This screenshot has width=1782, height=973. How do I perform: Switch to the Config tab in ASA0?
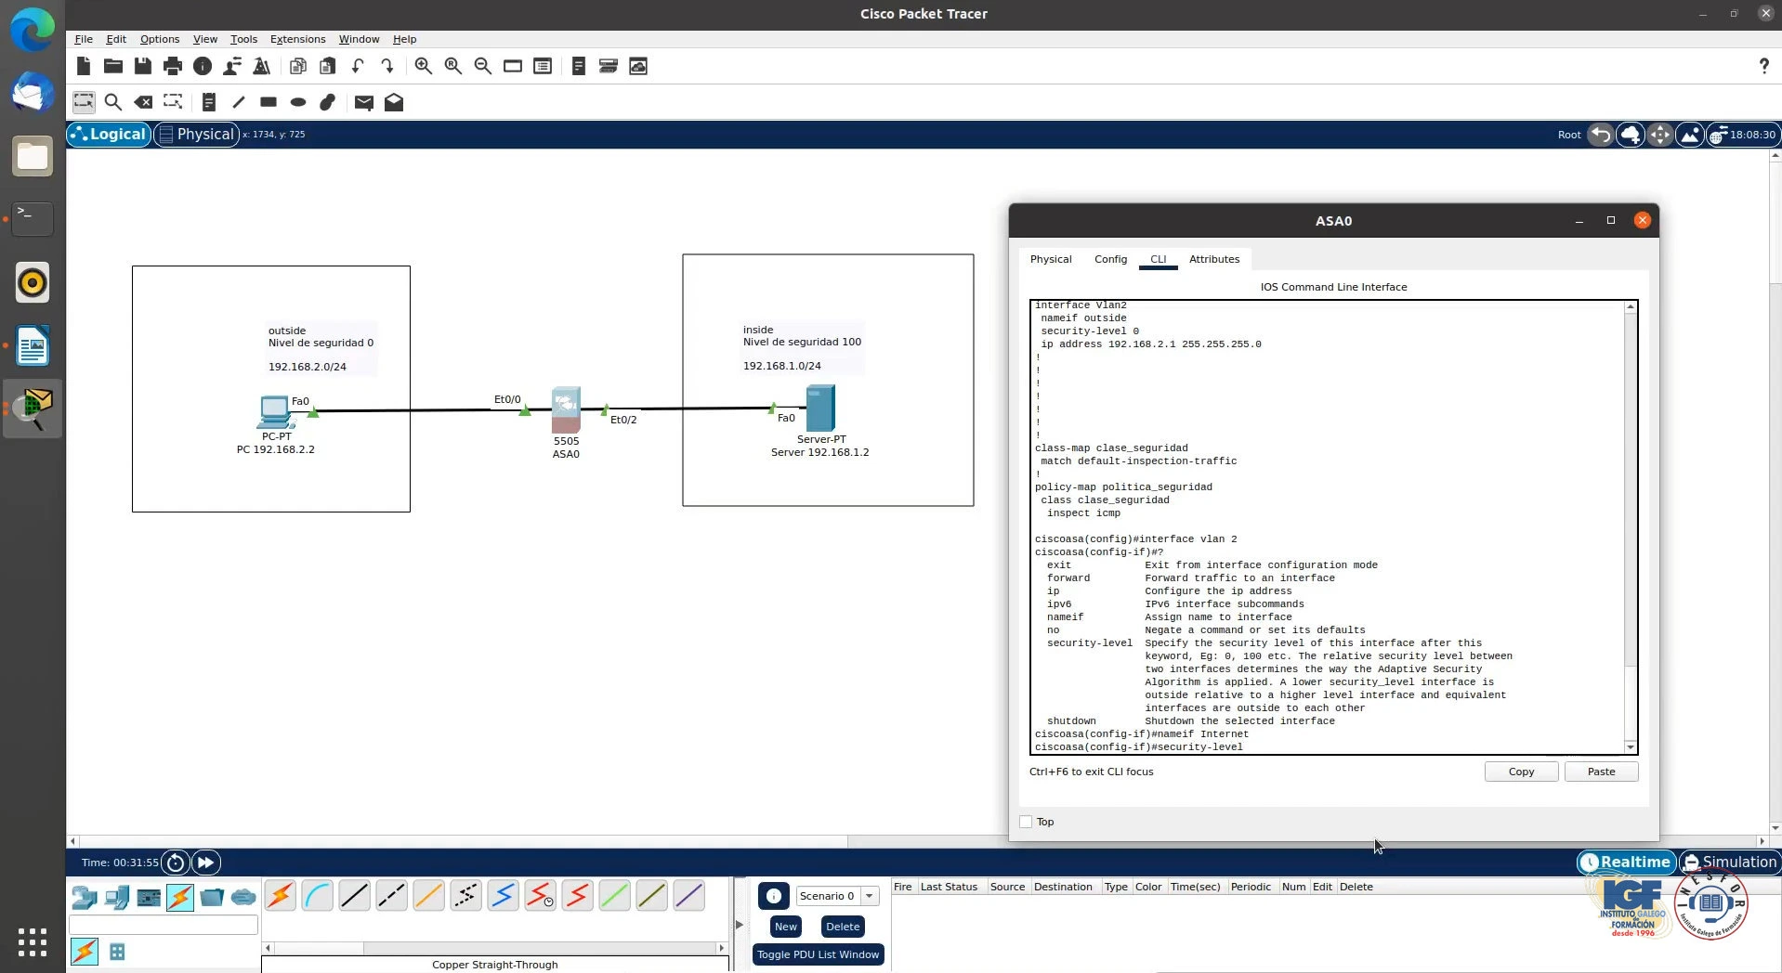click(x=1110, y=259)
